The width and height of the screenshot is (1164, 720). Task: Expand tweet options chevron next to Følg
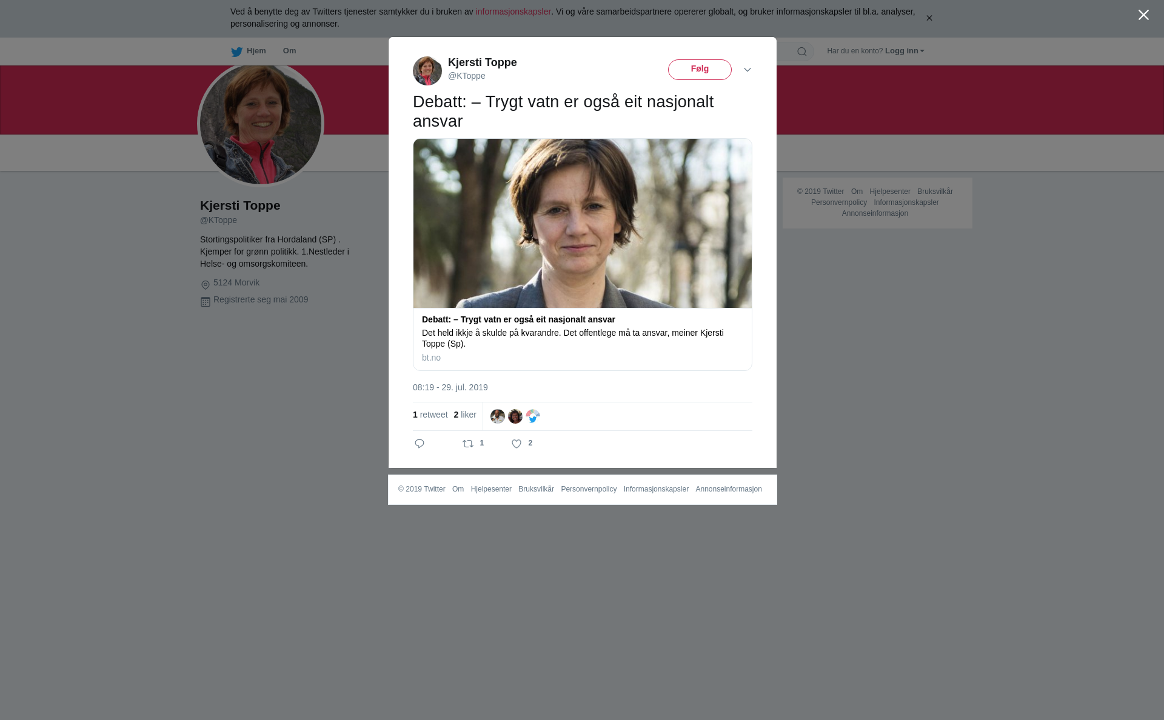[x=748, y=70]
